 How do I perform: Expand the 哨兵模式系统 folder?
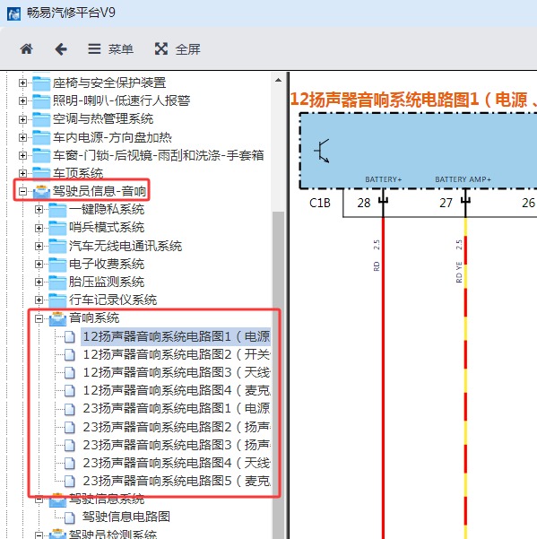[39, 228]
